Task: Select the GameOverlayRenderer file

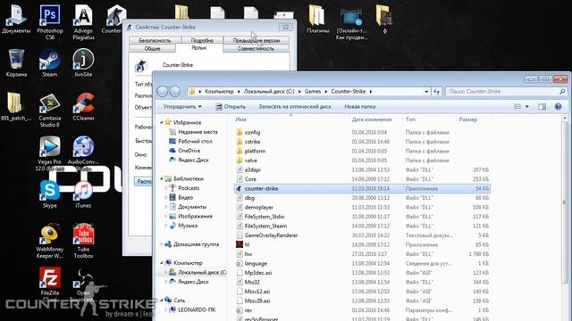Action: pos(362,235)
